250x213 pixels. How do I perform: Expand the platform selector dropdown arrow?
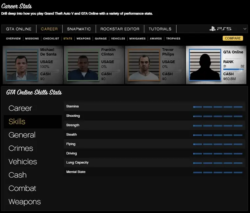pos(245,29)
